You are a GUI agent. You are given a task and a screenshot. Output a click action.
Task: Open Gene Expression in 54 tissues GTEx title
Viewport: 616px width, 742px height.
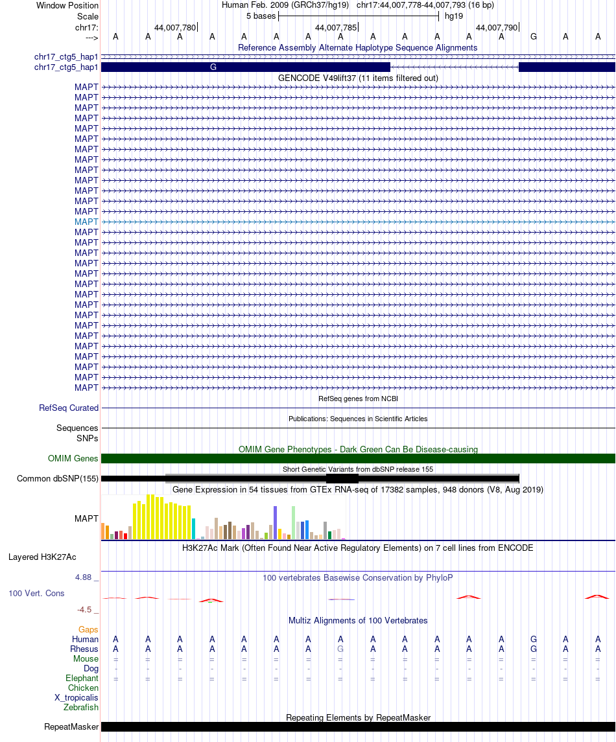click(358, 490)
